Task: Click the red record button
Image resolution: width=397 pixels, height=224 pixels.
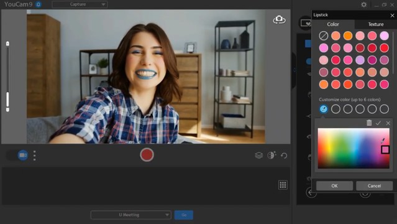Action: pos(147,155)
